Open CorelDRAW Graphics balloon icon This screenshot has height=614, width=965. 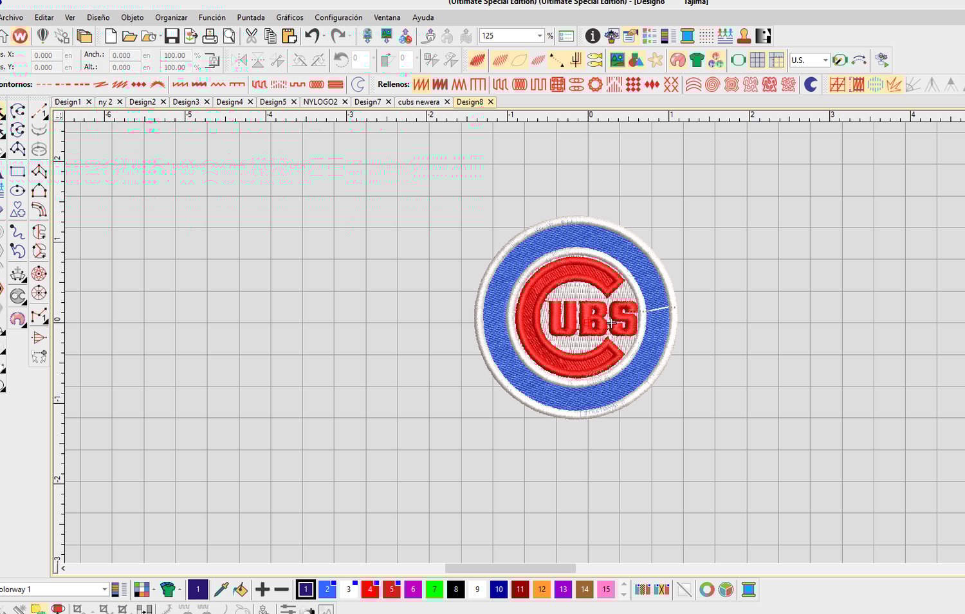pos(42,36)
